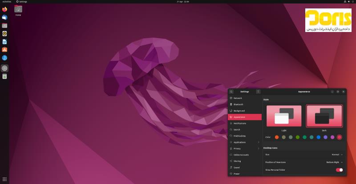The height and width of the screenshot is (184, 356).
Task: Expand the Applications sidebar entry
Action: coord(245,142)
